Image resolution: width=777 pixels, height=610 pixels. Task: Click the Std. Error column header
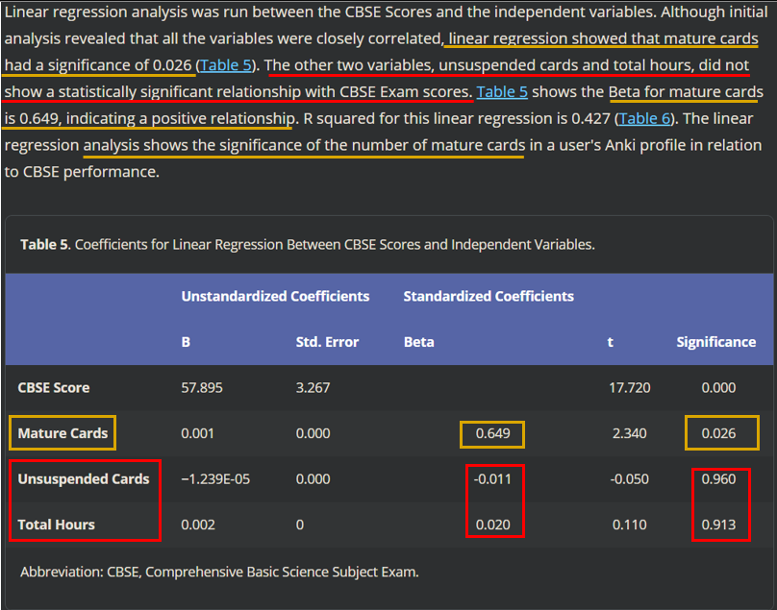327,342
